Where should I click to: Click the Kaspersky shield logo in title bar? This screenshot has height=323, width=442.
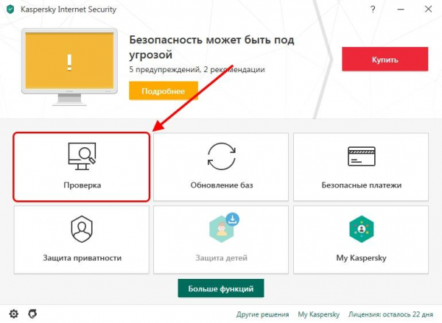(10, 10)
